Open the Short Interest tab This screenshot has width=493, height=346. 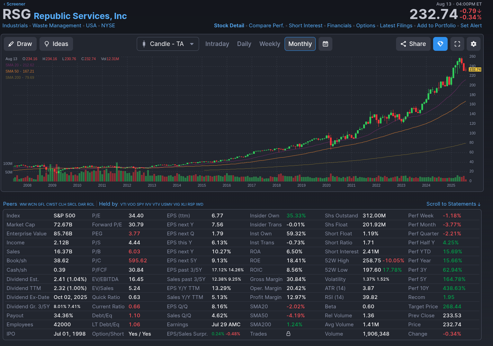(305, 26)
